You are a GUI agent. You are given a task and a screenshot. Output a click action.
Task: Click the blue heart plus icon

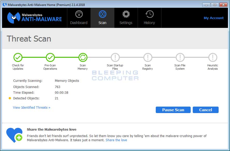pos(14,135)
